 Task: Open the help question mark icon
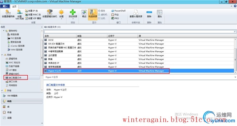click(235, 6)
